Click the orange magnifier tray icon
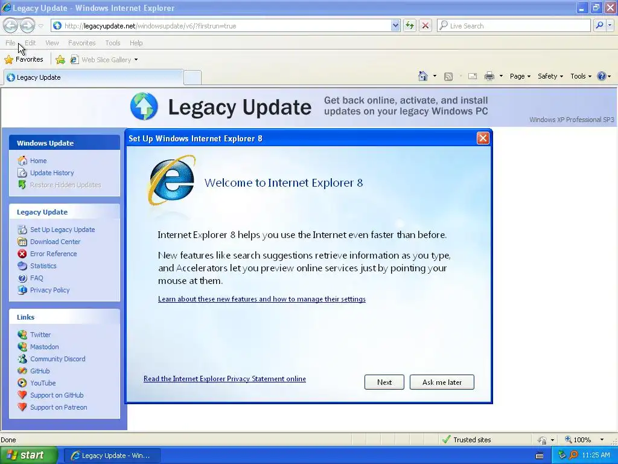618x464 pixels. pos(573,456)
